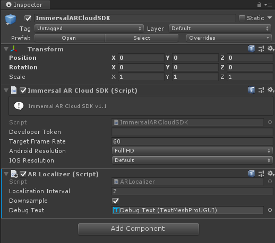Toggle the GameObject active checkbox

point(28,18)
